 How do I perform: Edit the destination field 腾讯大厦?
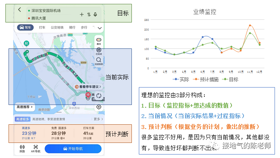click(x=38, y=18)
